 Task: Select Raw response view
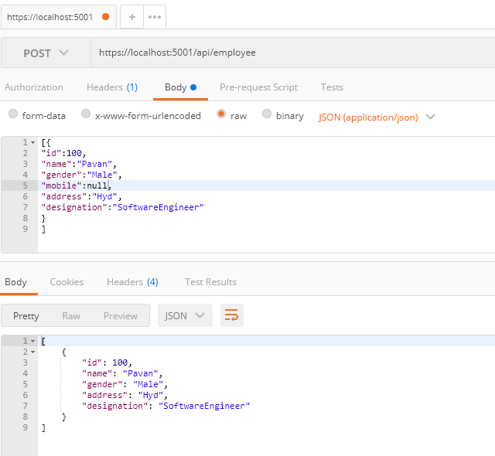point(71,316)
